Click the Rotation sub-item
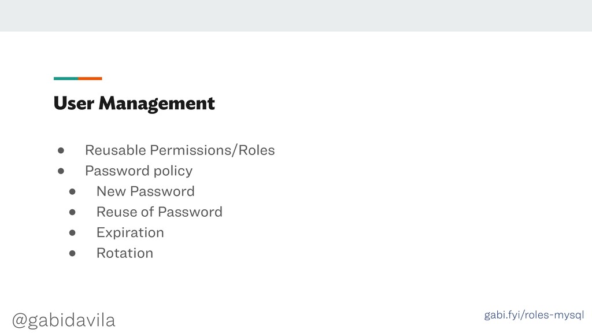Image resolution: width=592 pixels, height=333 pixels. pos(125,253)
